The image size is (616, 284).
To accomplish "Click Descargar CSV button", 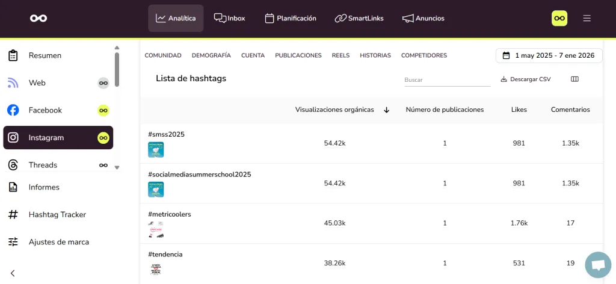I will coord(526,79).
